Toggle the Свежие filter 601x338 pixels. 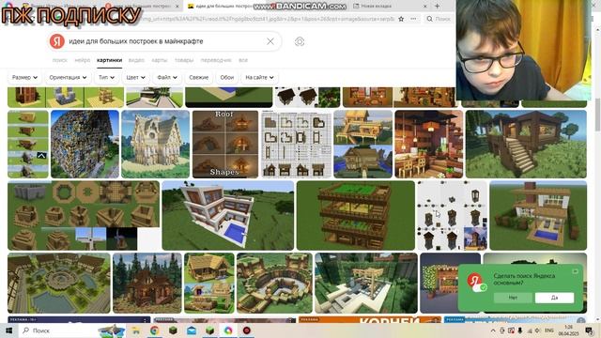(x=198, y=77)
